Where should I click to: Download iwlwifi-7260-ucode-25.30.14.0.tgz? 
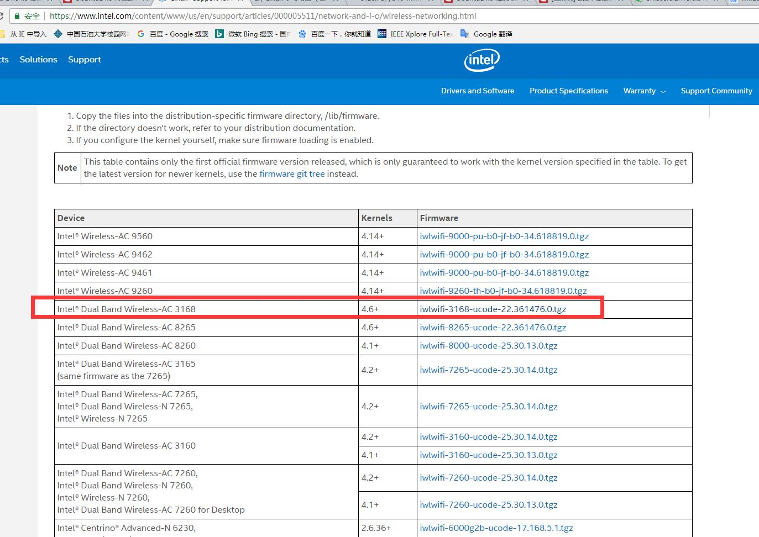click(x=489, y=477)
